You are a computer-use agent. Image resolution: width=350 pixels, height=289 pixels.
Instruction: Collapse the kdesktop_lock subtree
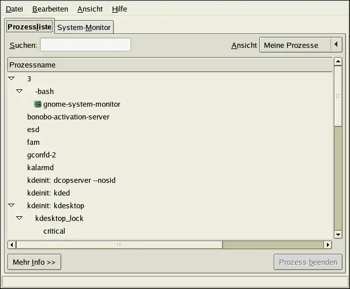click(20, 218)
